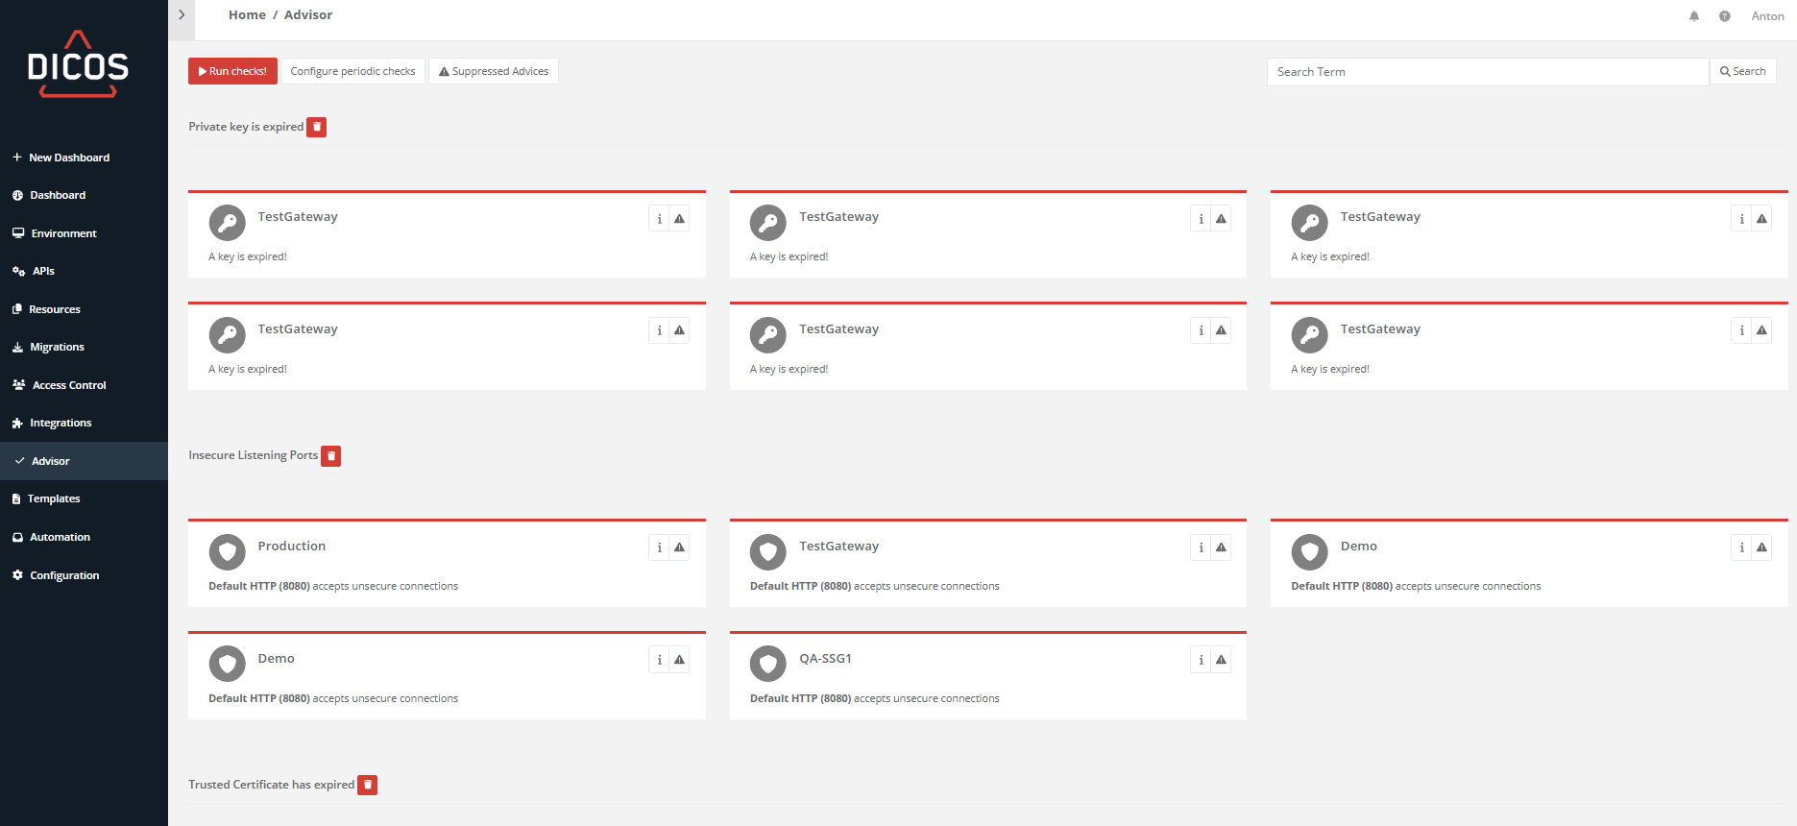Screen dimensions: 1797x826
Task: Open the Anton user menu
Action: pyautogui.click(x=1767, y=16)
